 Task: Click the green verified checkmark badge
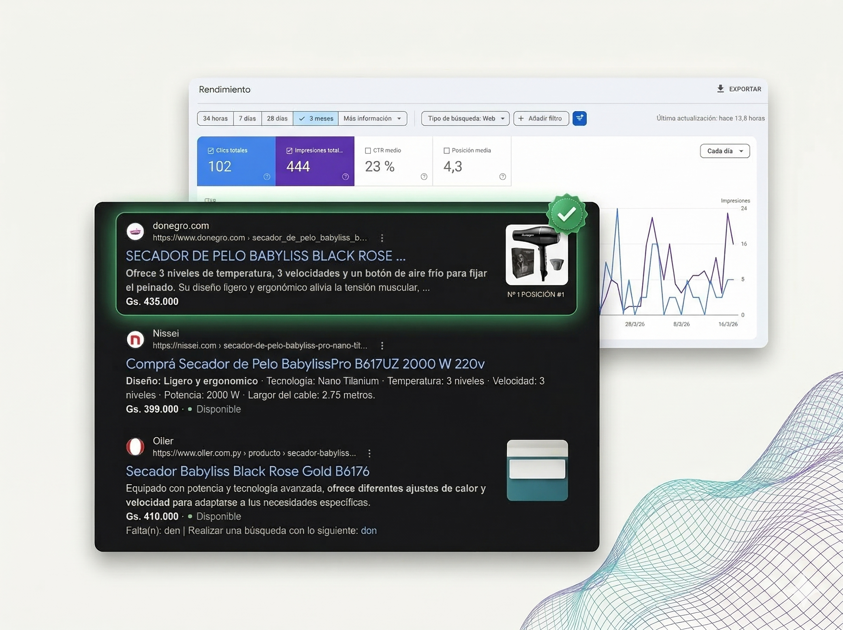(x=567, y=214)
